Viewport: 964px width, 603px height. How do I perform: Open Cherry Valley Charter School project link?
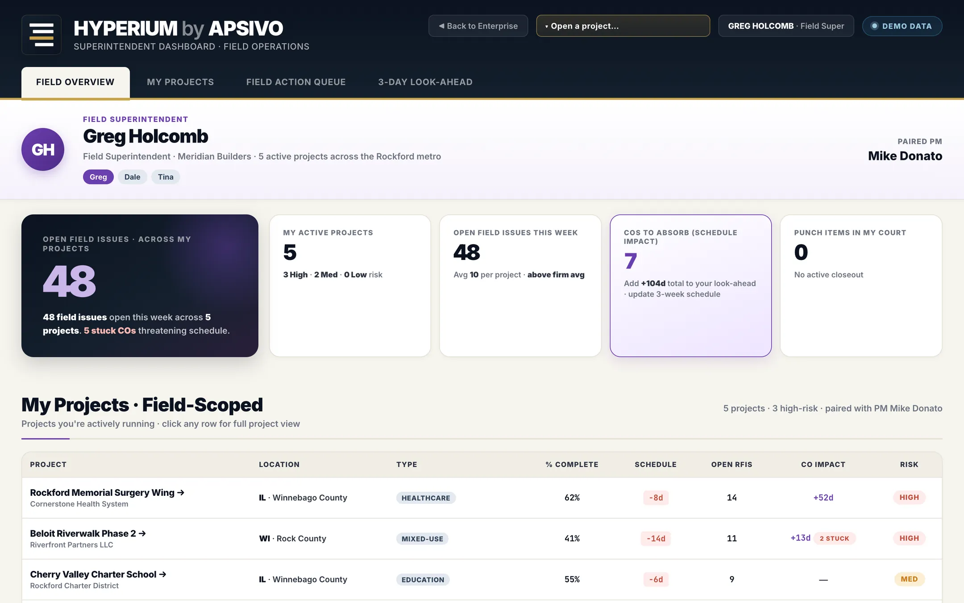98,574
